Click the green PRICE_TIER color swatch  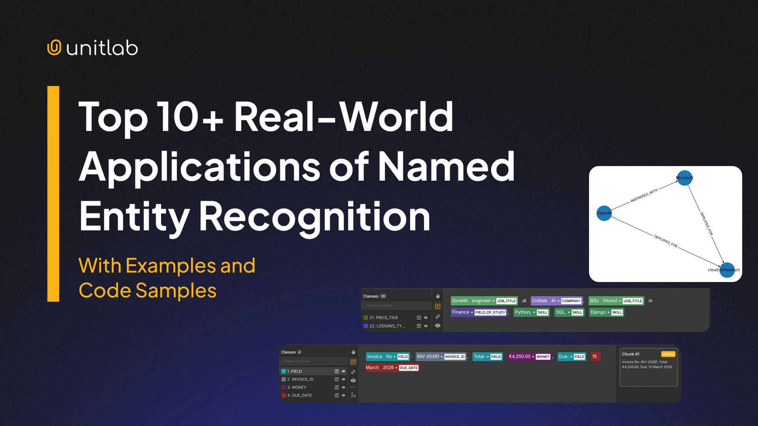pyautogui.click(x=366, y=318)
